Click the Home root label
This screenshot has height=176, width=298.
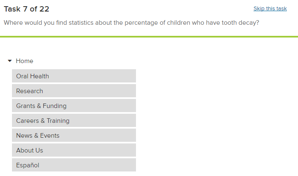click(24, 61)
